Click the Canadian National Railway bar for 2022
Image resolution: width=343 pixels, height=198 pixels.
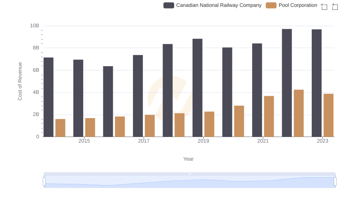coord(287,83)
